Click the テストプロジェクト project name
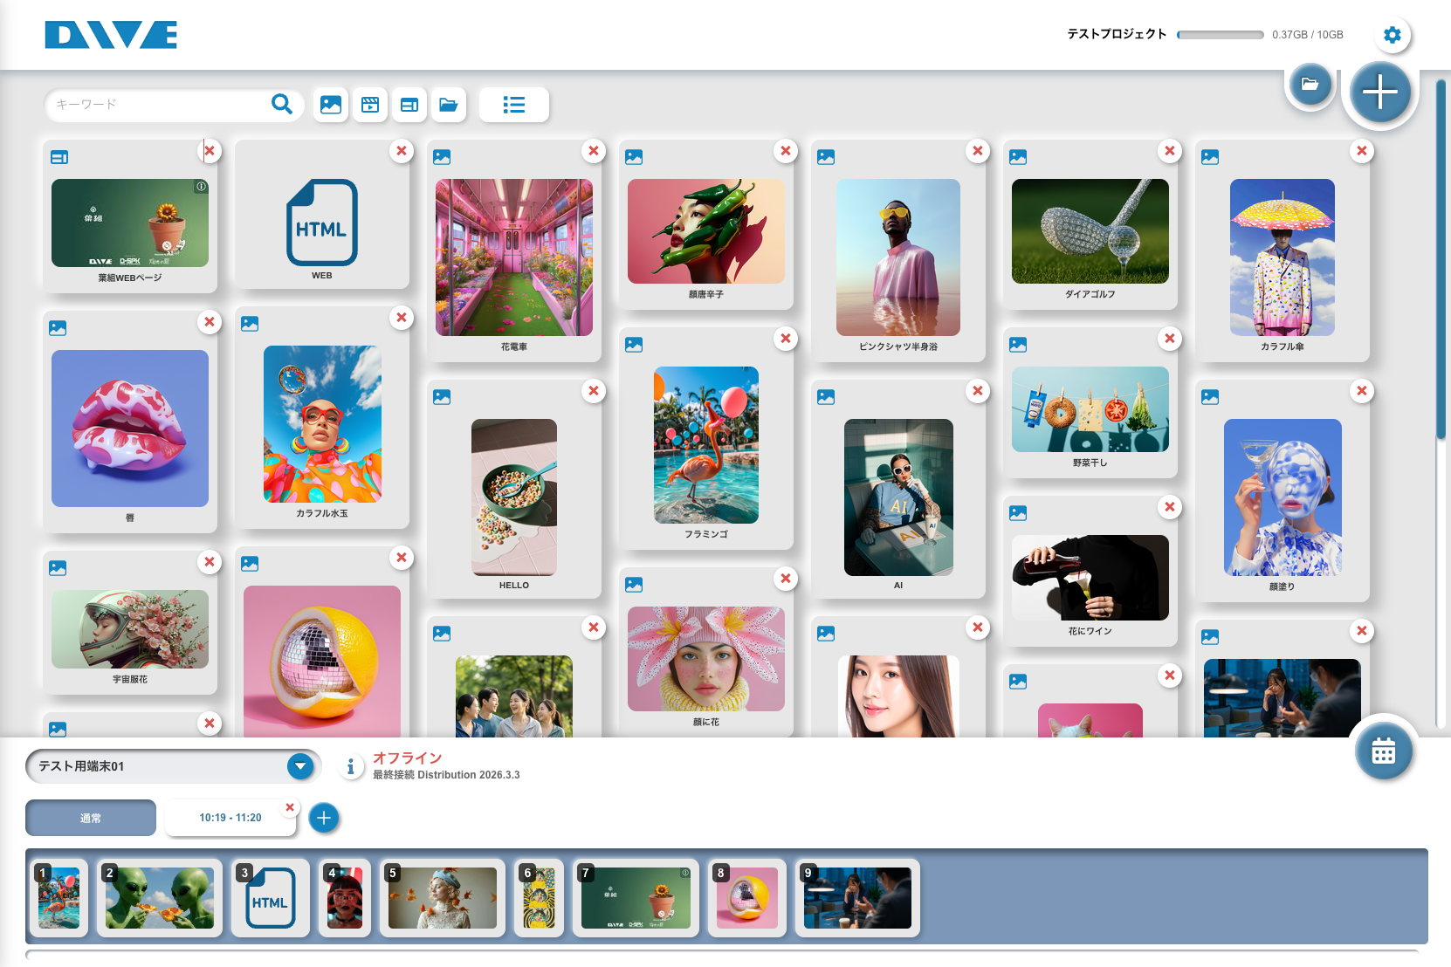Viewport: 1451px width, 967px height. [x=1117, y=34]
